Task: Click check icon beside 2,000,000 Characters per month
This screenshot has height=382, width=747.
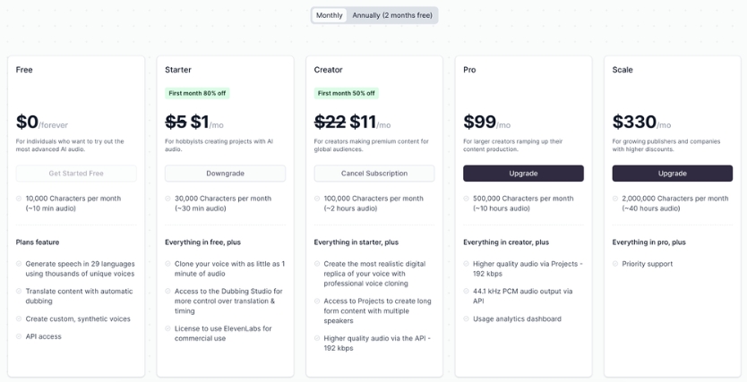Action: tap(615, 199)
